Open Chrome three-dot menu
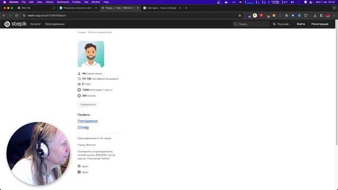338x190 pixels. point(334,15)
